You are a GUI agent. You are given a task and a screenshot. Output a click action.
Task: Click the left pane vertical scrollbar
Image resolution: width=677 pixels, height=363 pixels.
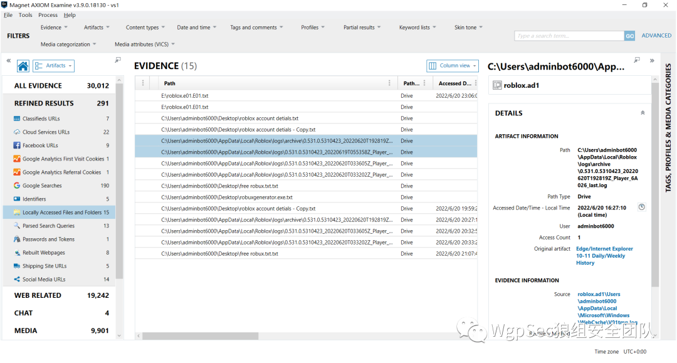tap(120, 181)
